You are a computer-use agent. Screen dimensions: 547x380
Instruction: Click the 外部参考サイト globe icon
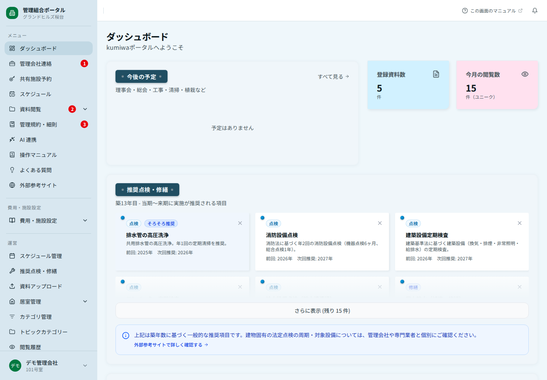[12, 185]
